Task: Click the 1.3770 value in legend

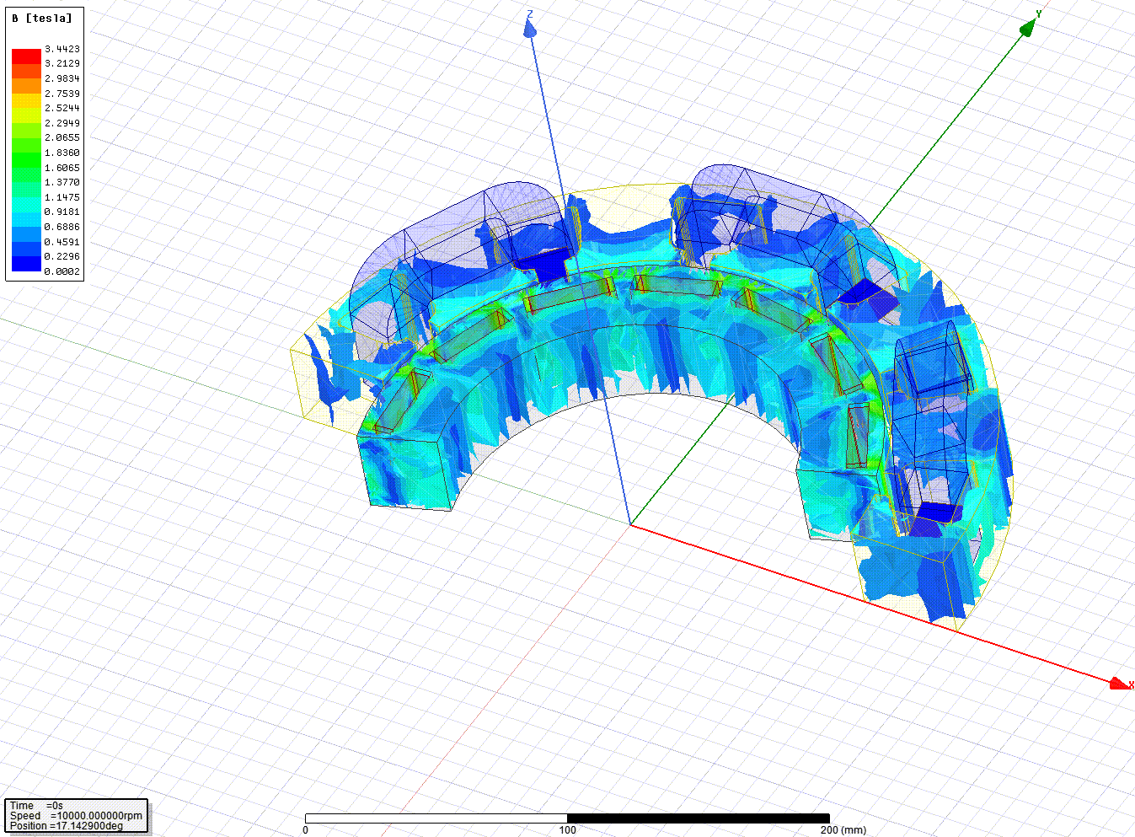Action: coord(62,182)
